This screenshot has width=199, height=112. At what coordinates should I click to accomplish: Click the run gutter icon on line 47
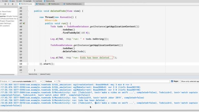tap(24, 23)
